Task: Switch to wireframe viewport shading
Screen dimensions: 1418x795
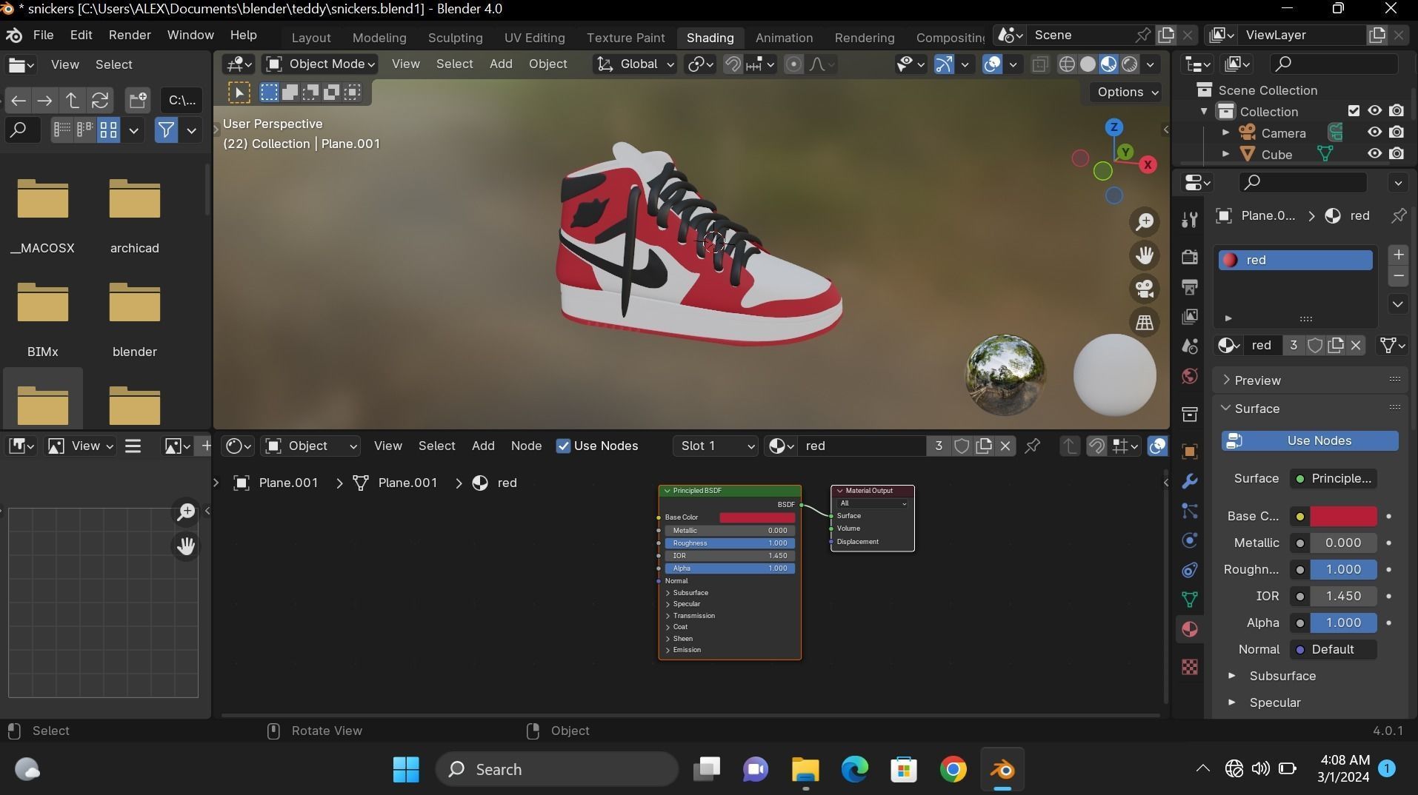Action: click(1067, 64)
